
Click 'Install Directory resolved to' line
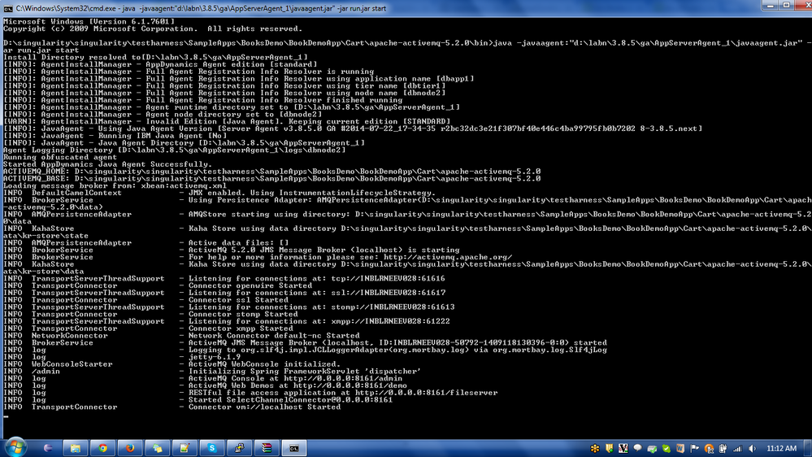coord(155,57)
